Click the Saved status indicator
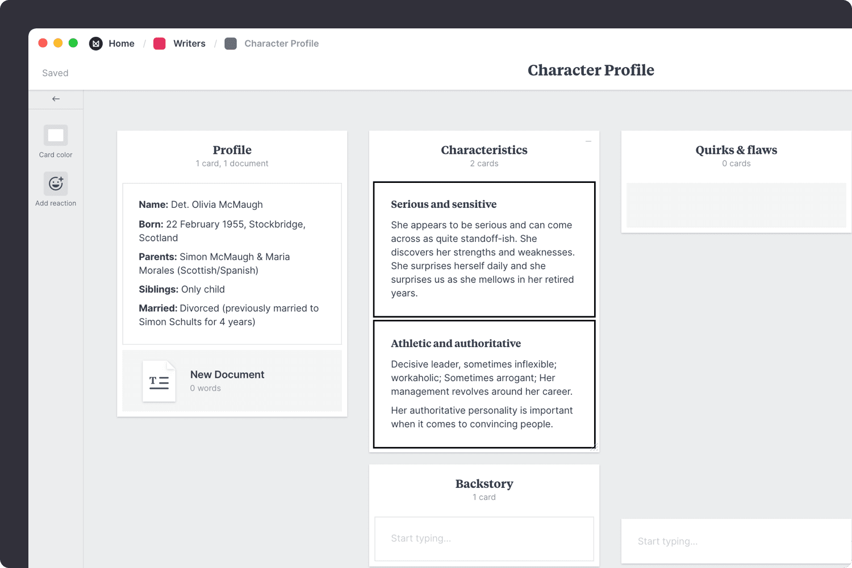The image size is (852, 568). [55, 73]
